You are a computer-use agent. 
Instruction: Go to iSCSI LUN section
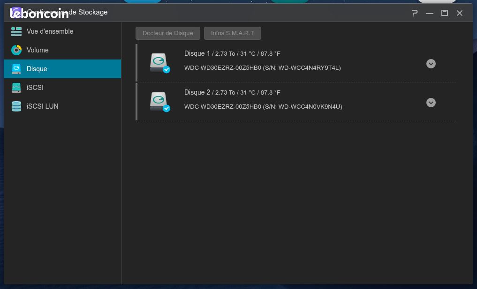point(62,106)
